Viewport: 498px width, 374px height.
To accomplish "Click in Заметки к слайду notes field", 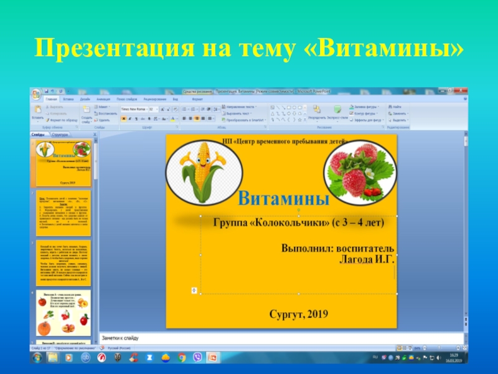I will click(x=281, y=338).
